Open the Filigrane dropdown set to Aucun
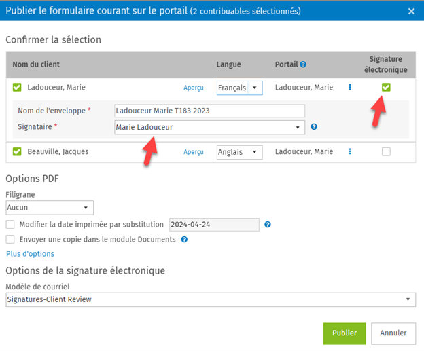424x351 pixels. [50, 208]
